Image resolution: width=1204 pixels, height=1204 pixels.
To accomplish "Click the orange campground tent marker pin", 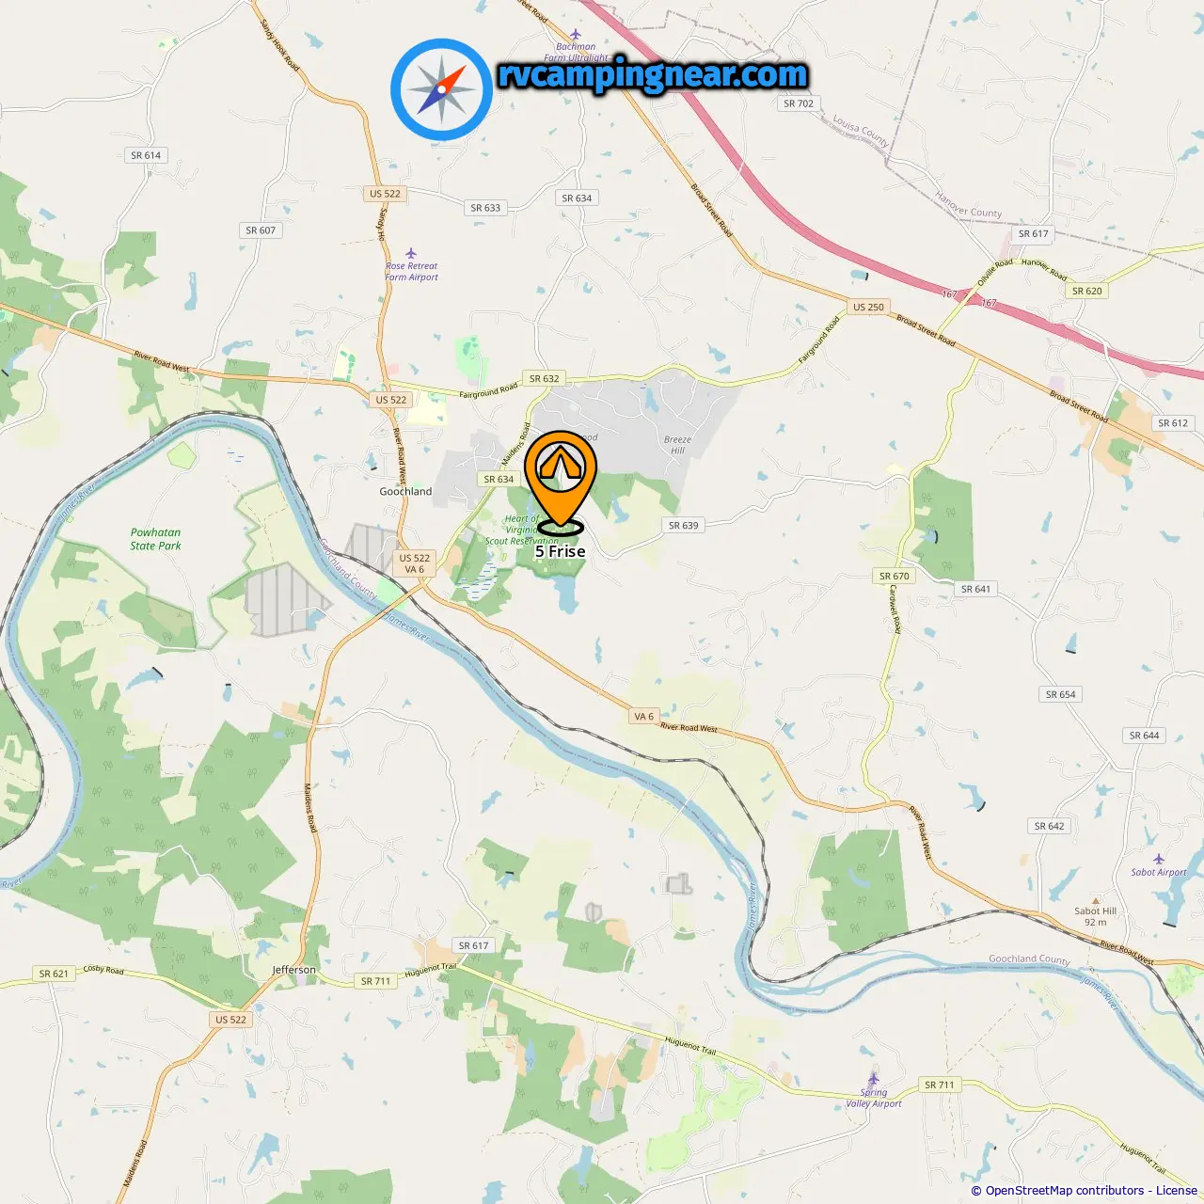I will coord(561,477).
